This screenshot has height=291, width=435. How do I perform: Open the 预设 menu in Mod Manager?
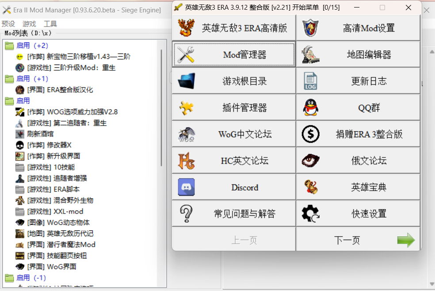point(8,24)
